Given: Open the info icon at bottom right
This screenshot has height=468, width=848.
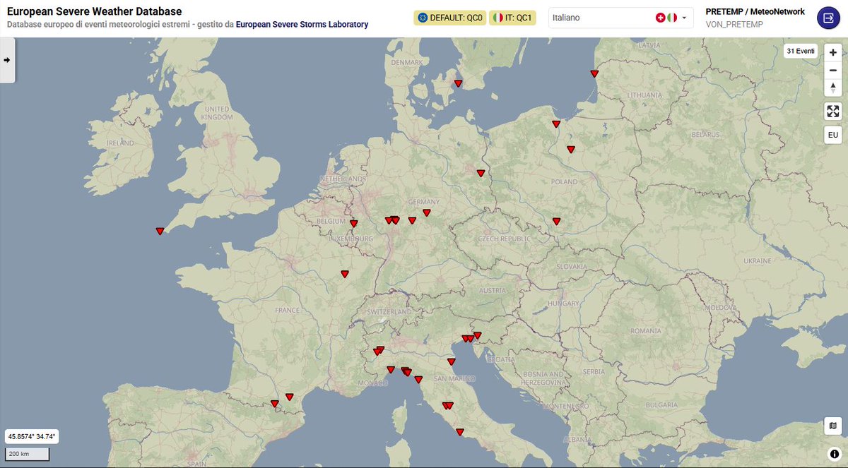Looking at the screenshot, I should point(834,453).
